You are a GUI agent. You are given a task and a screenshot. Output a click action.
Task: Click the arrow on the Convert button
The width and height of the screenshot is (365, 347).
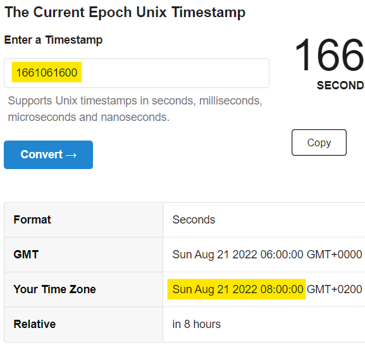coord(71,155)
